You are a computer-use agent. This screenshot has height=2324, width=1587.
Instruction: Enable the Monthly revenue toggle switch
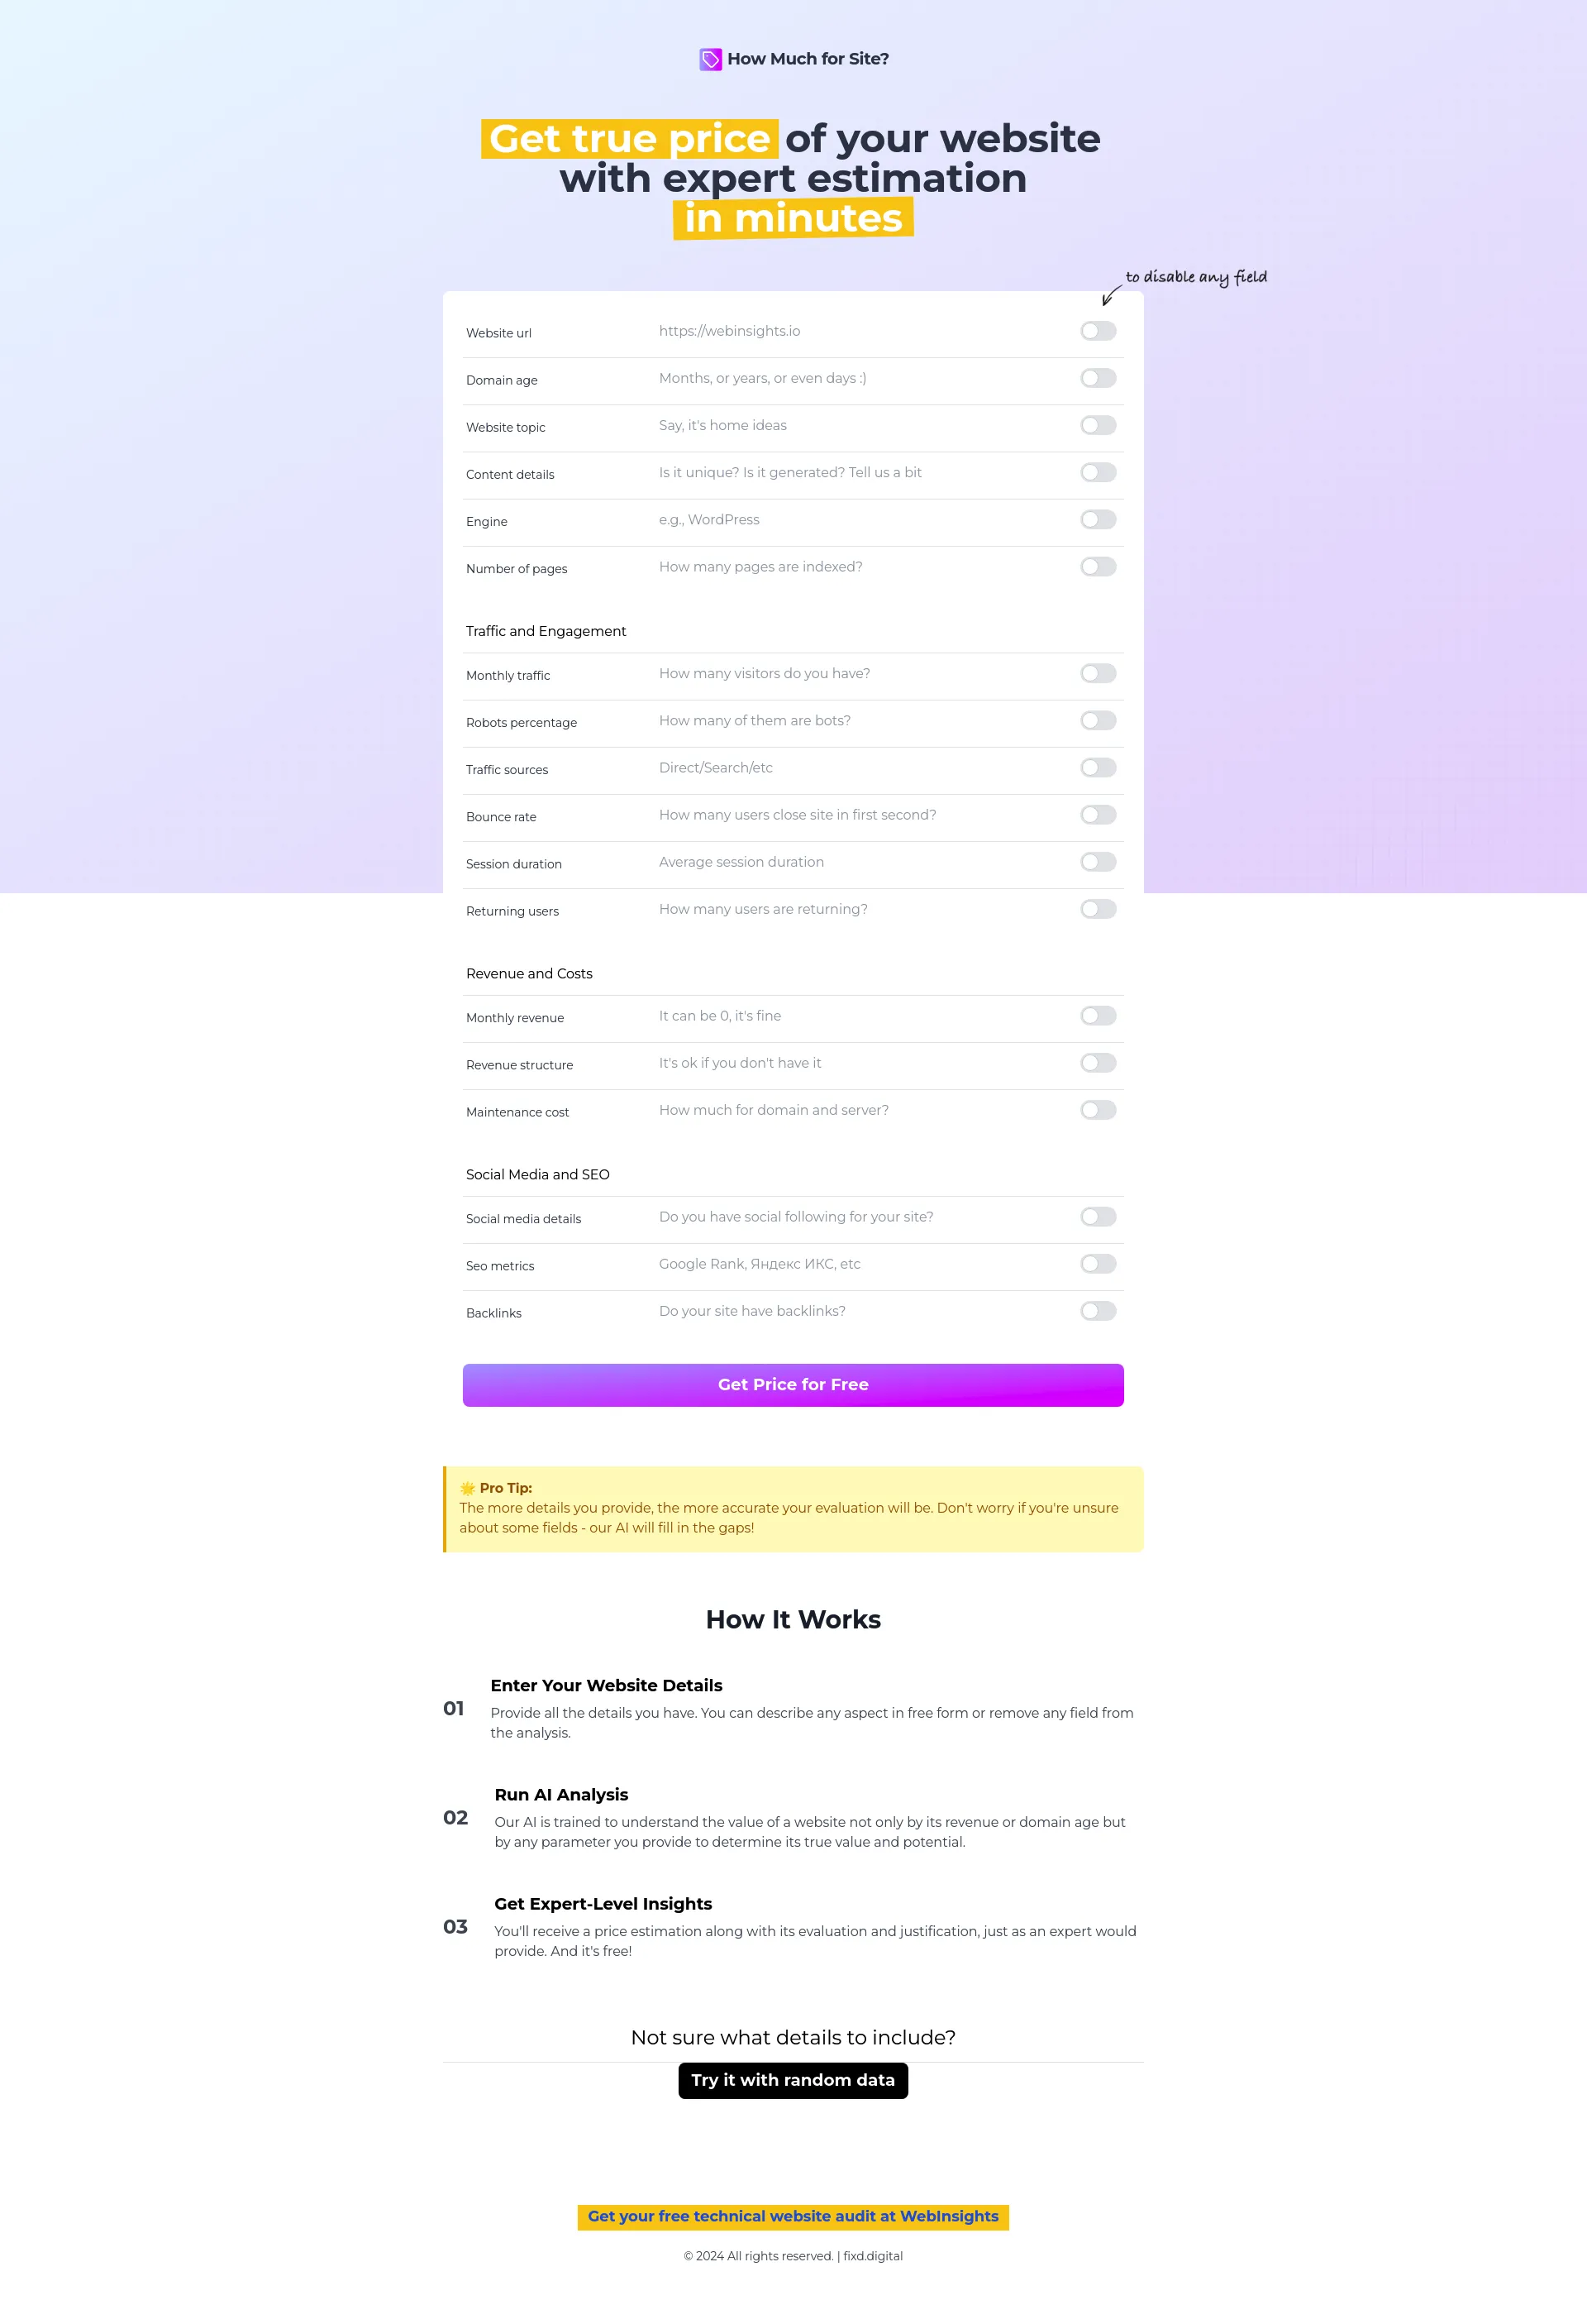1098,1016
